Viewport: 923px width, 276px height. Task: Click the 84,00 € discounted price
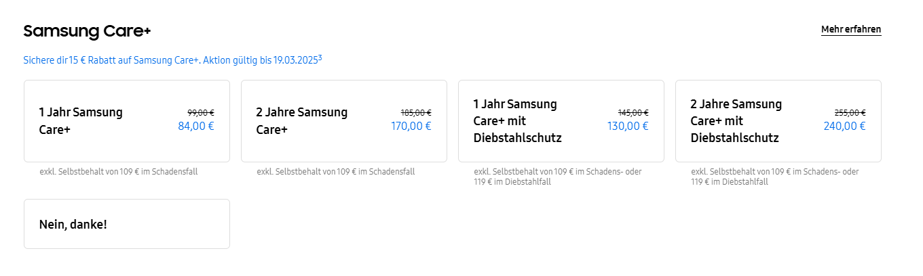196,126
